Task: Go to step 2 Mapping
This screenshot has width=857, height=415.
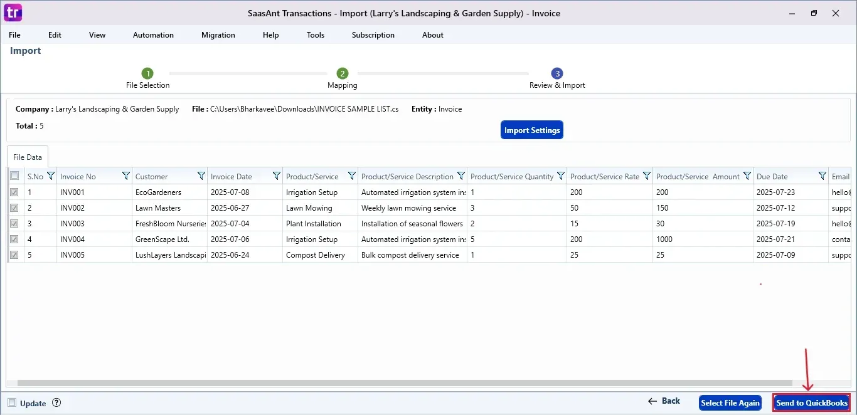Action: coord(342,73)
